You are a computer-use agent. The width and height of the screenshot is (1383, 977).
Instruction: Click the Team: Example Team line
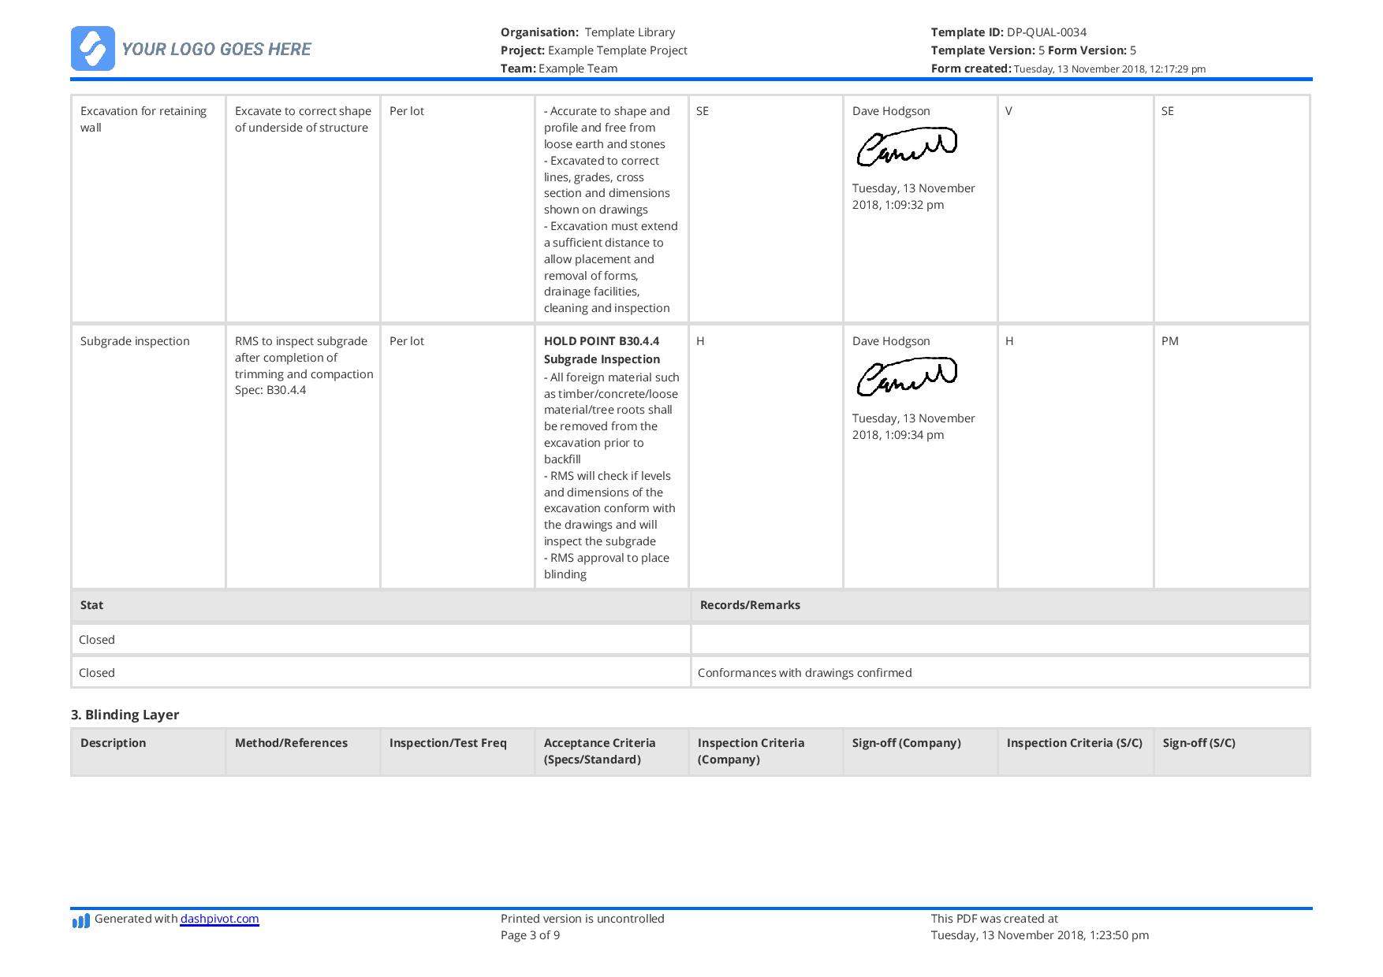click(559, 69)
